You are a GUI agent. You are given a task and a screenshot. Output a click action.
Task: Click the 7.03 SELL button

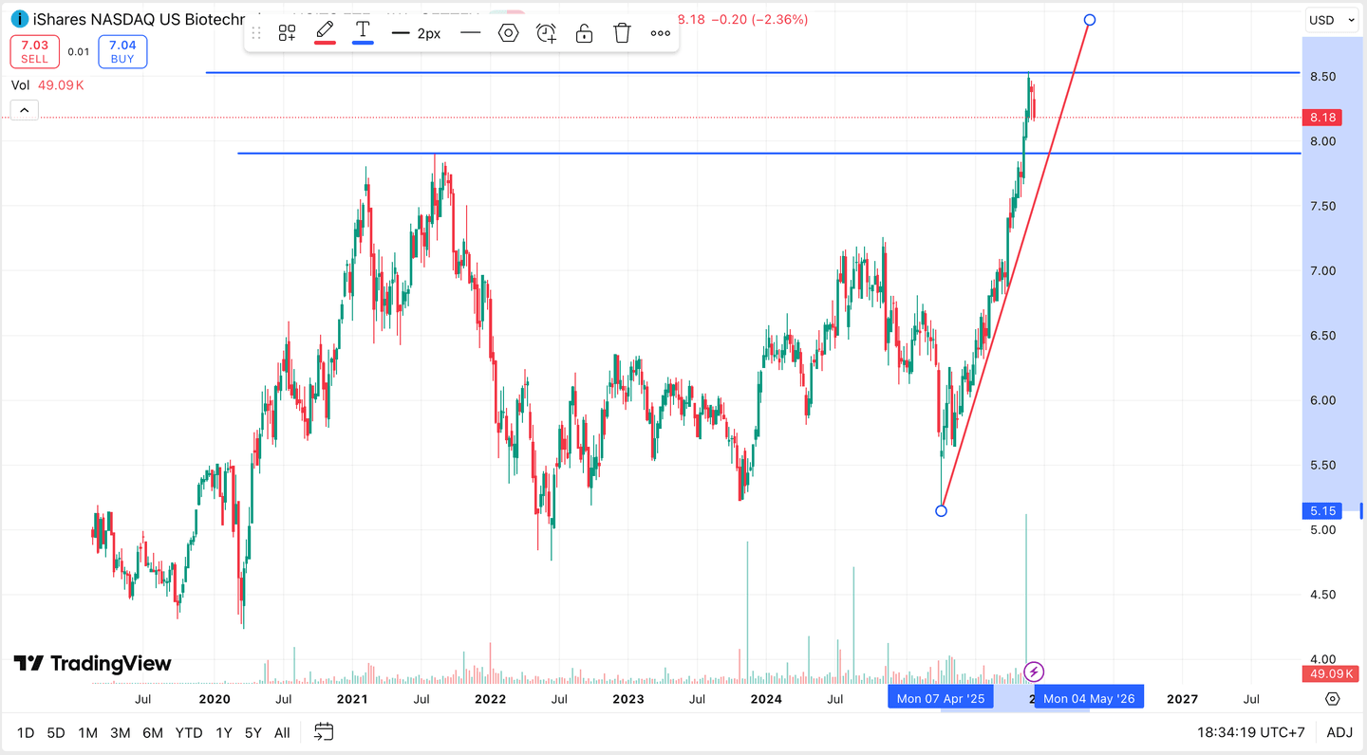tap(35, 51)
